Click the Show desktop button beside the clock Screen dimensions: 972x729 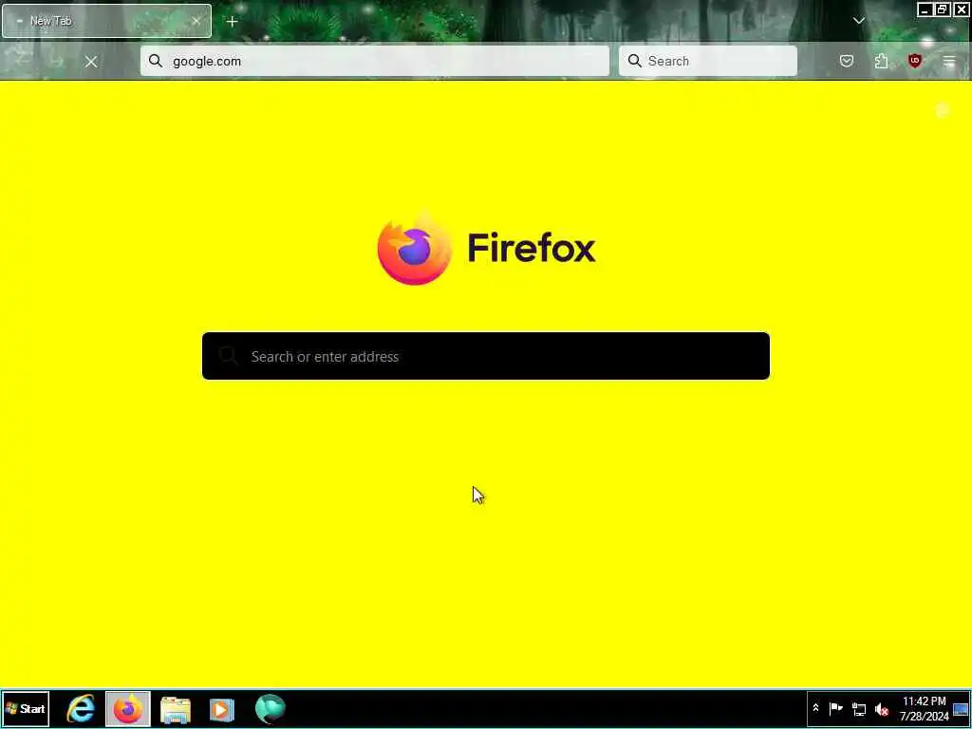click(961, 708)
